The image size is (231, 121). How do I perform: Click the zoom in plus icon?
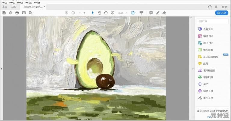[x=112, y=13]
